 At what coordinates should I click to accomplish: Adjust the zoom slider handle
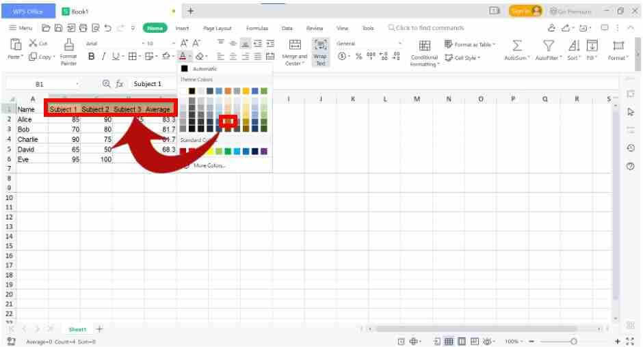[x=574, y=342]
